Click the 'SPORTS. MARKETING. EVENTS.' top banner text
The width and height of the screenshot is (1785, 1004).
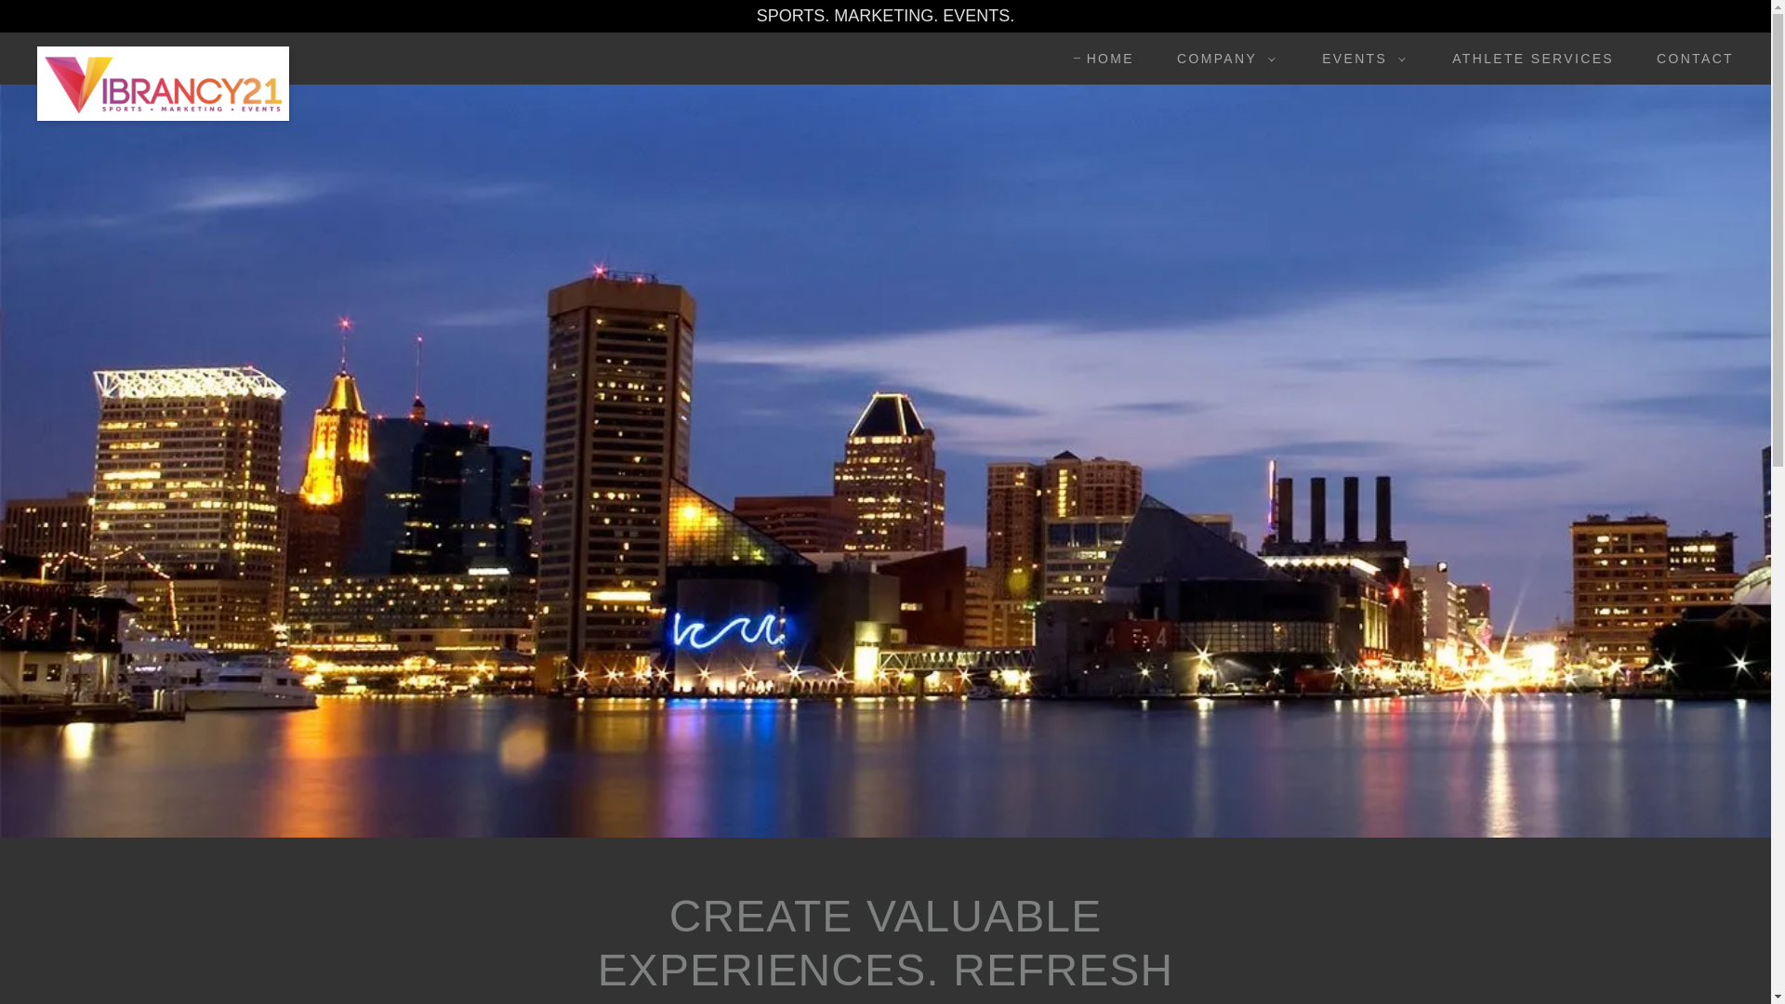[x=885, y=16]
